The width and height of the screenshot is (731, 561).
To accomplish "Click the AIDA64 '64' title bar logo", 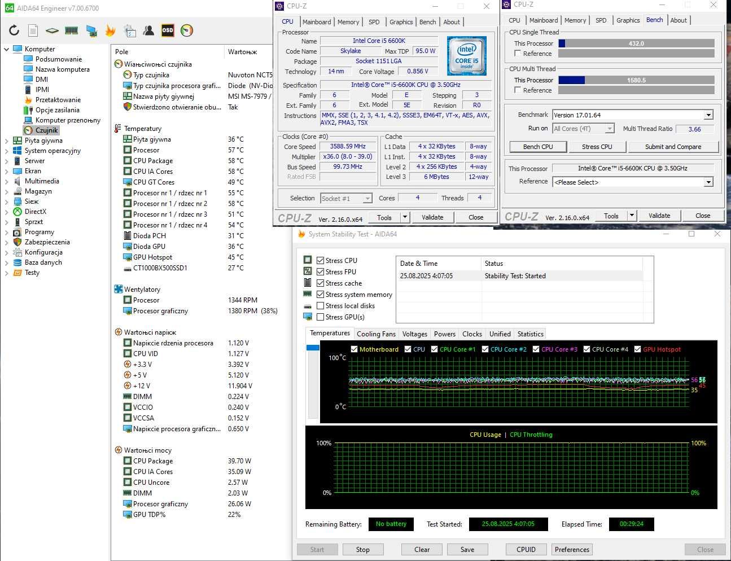I will (9, 8).
